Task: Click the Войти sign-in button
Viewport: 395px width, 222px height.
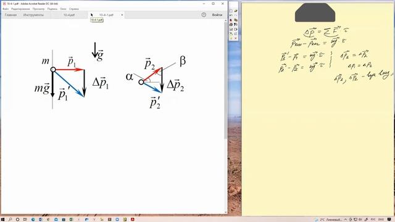Action: point(217,15)
